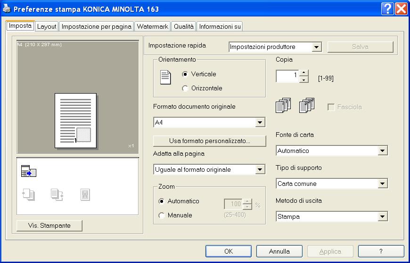Click the second greyed duplex icon
The width and height of the screenshot is (410, 263).
click(57, 195)
